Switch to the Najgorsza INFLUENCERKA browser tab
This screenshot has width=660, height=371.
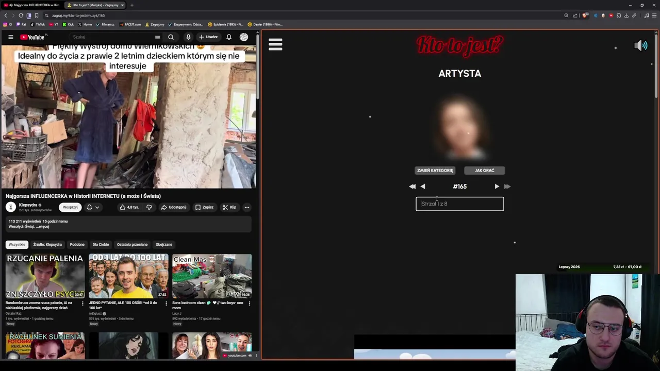[31, 5]
